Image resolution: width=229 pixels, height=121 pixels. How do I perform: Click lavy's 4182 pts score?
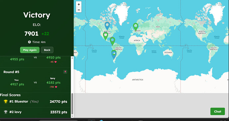point(53,83)
